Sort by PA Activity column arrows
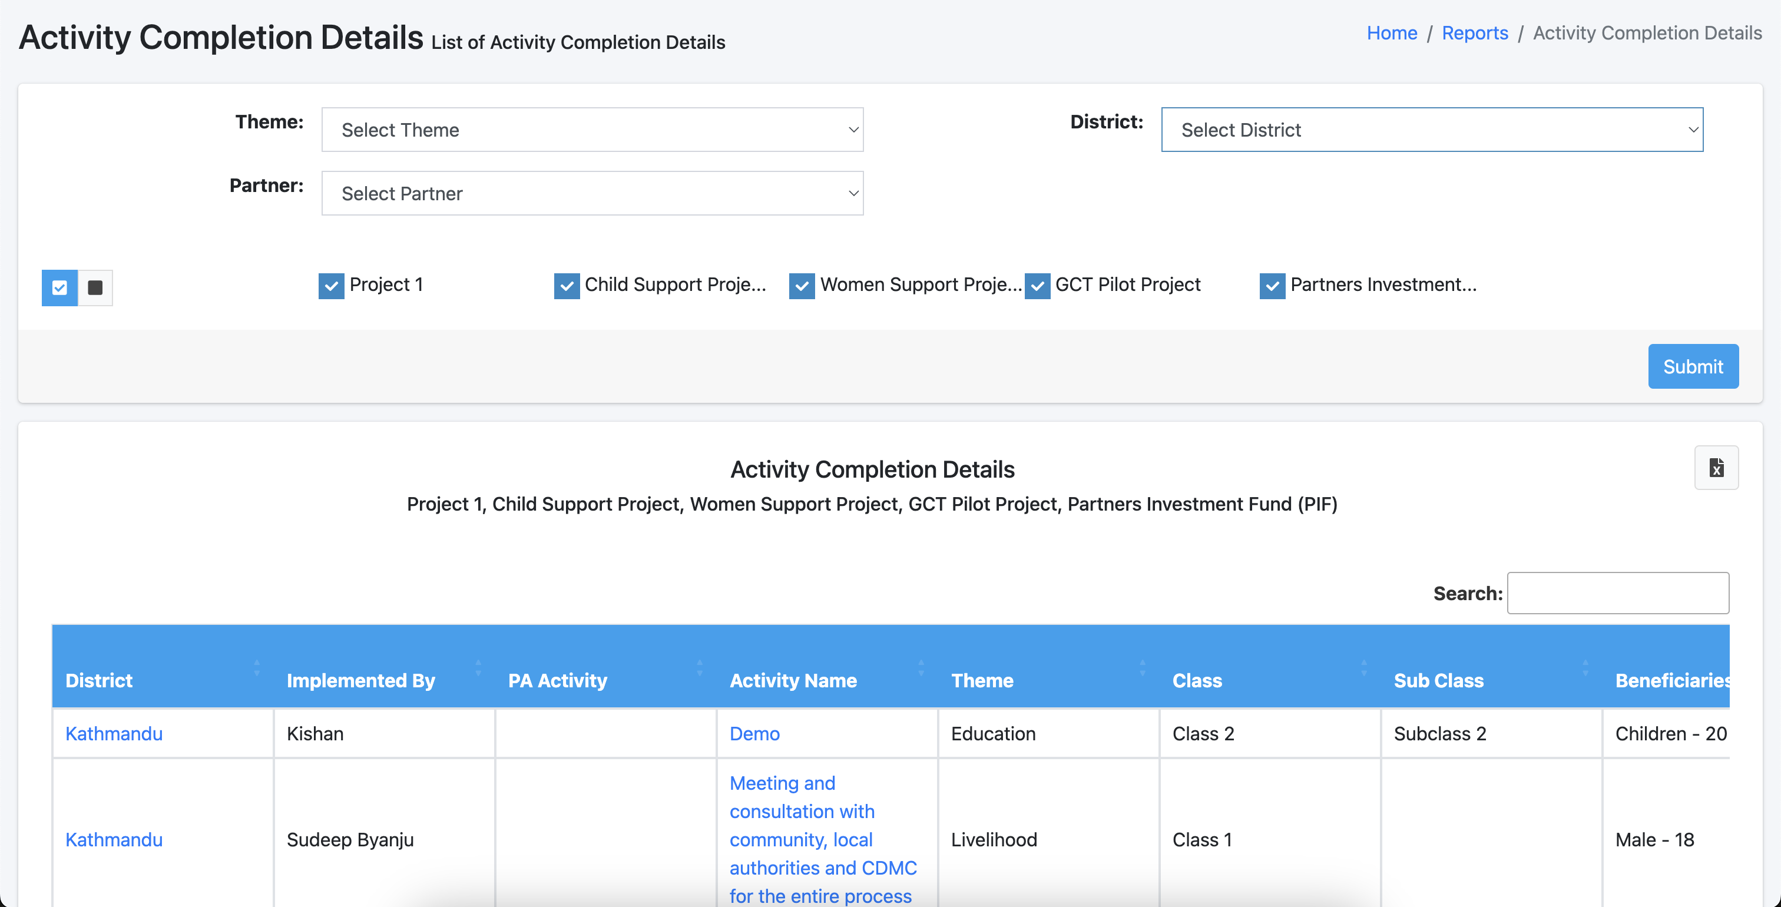The image size is (1781, 907). (700, 667)
